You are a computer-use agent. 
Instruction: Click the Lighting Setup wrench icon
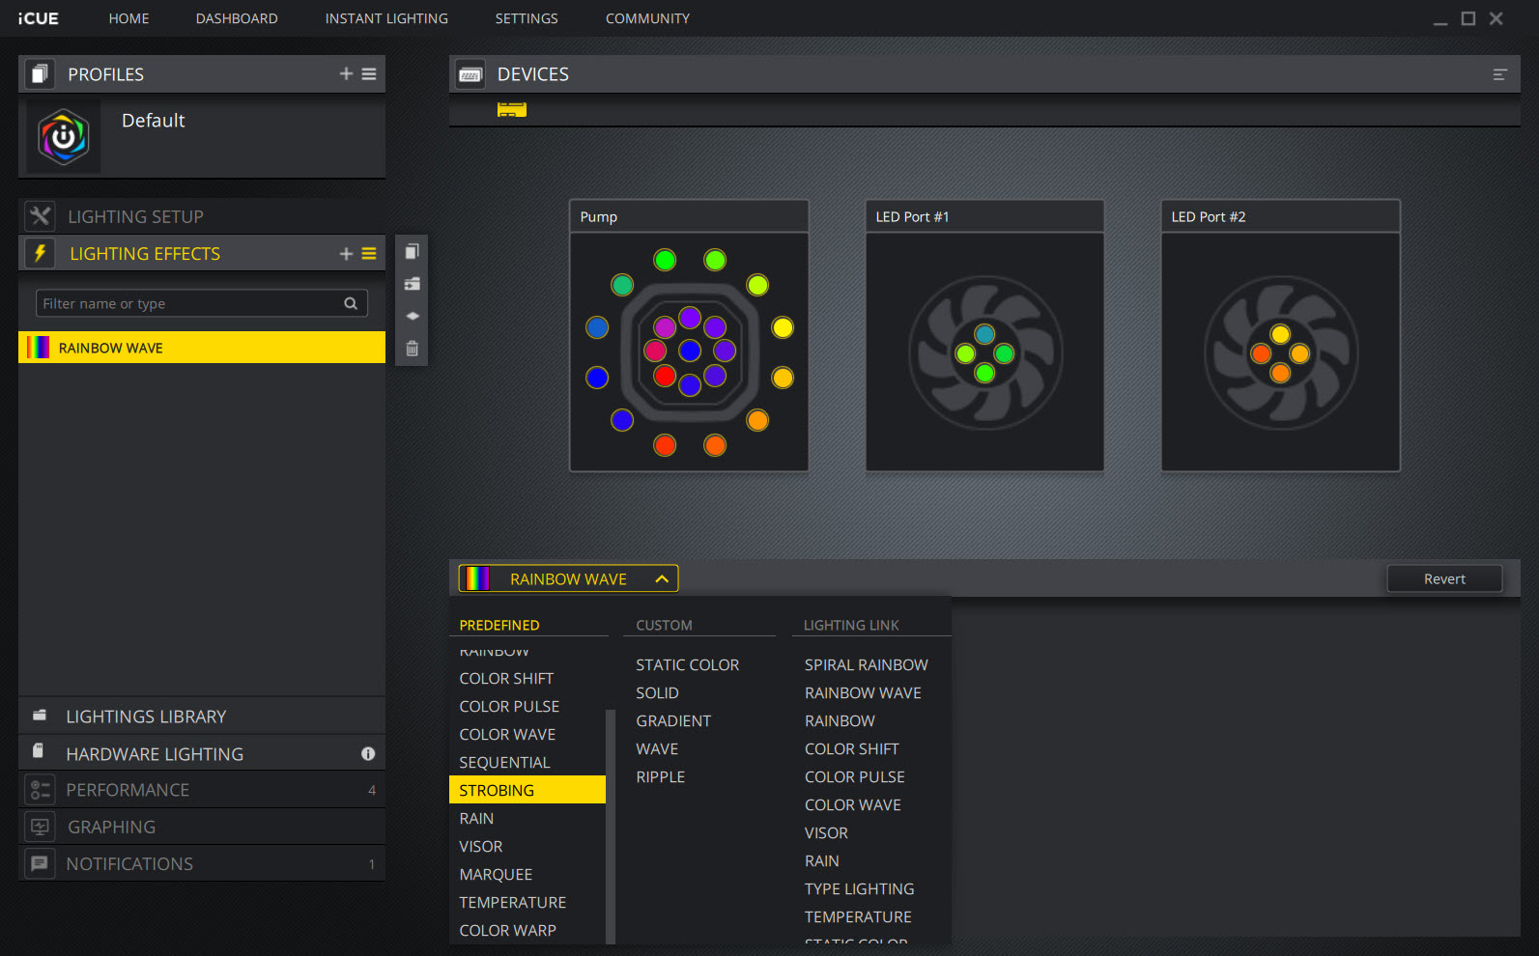40,216
